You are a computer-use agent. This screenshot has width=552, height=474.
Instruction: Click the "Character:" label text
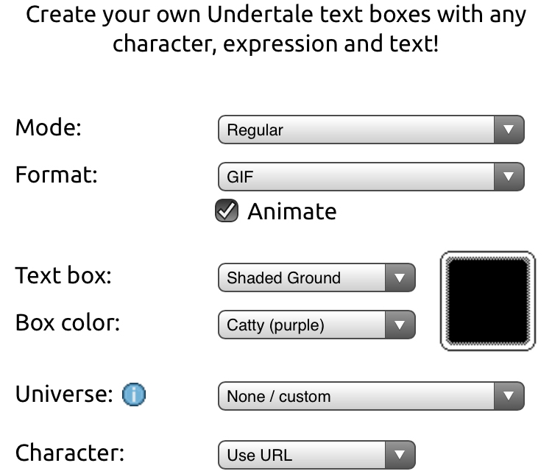coord(70,453)
